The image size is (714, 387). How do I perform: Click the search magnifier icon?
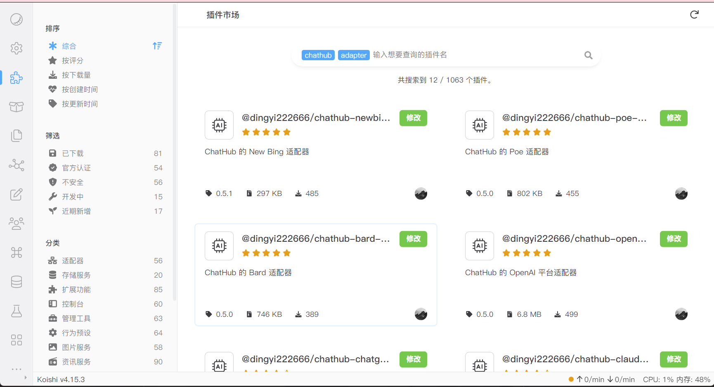click(x=588, y=55)
